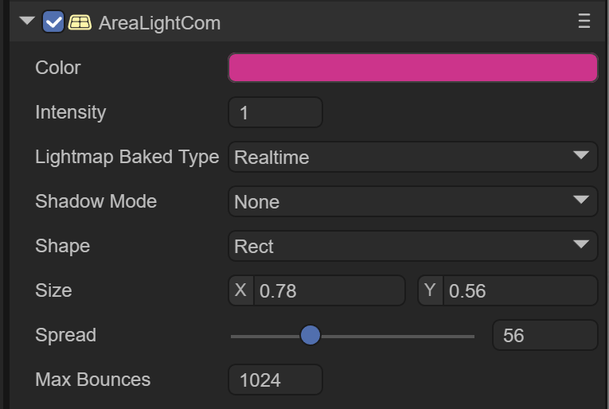
Task: Click the Spread property label
Action: 65,335
